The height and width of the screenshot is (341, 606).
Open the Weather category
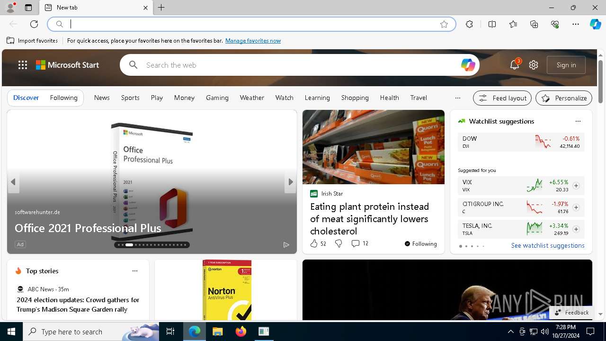(x=252, y=98)
